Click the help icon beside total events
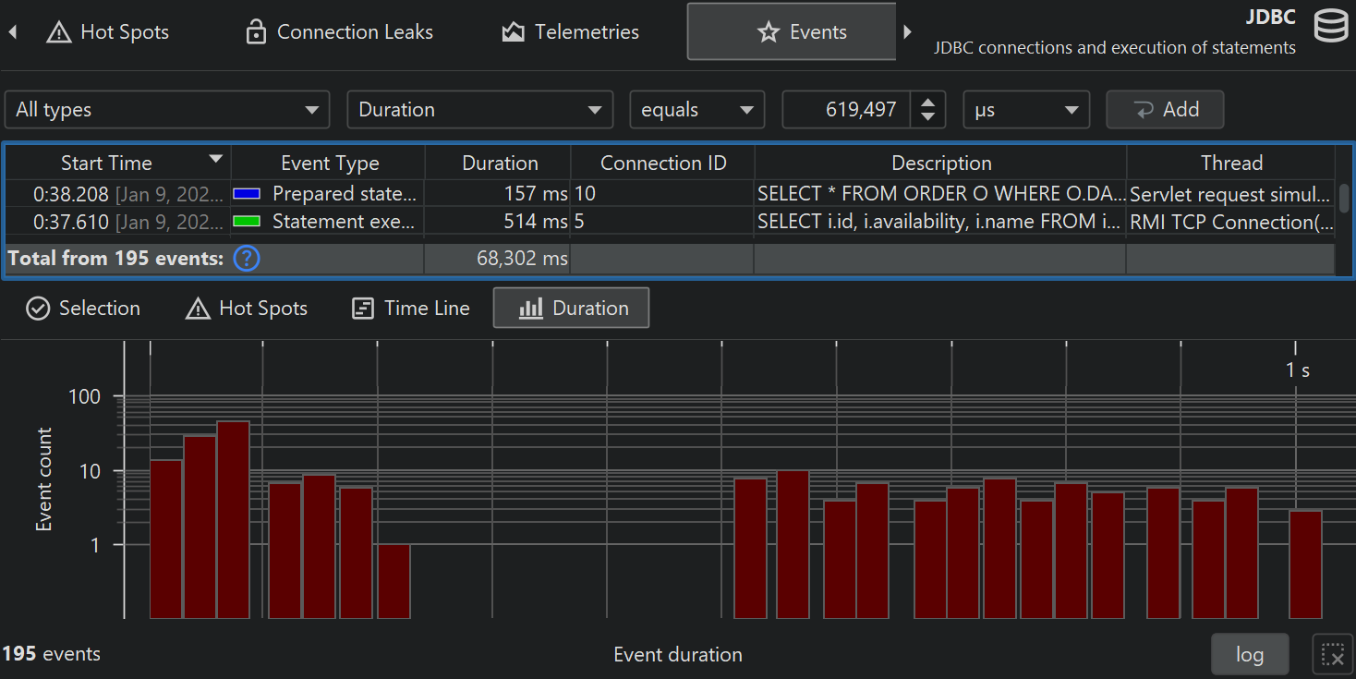 pyautogui.click(x=247, y=259)
